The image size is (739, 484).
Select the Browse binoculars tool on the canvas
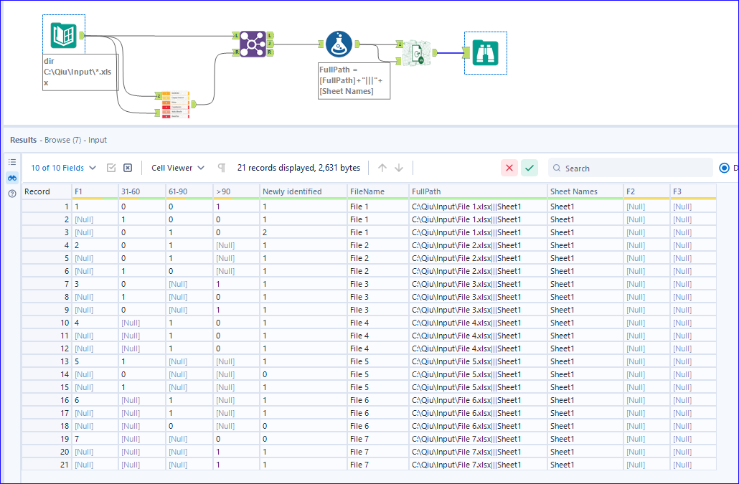485,53
